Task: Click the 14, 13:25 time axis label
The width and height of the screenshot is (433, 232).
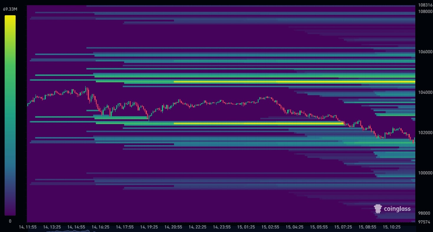Action: coord(52,227)
